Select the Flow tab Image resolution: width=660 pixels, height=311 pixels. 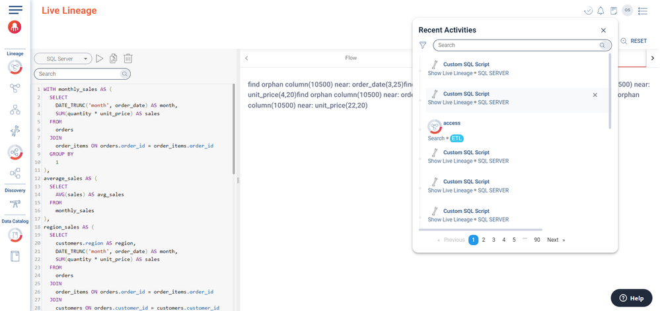pos(351,58)
